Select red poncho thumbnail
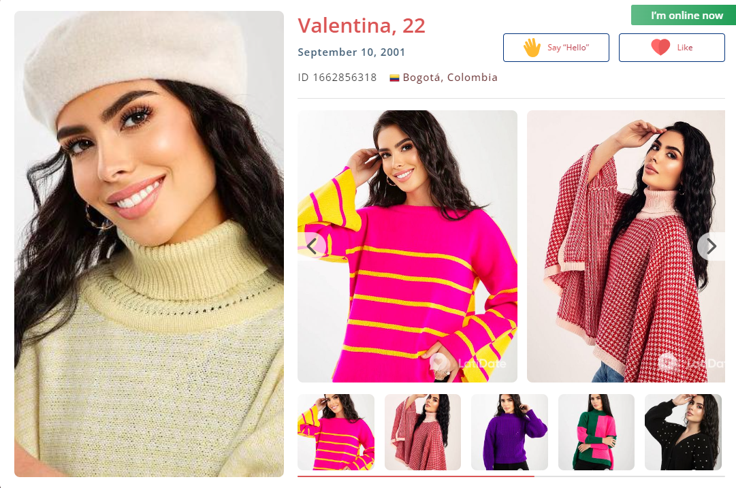736x488 pixels. tap(423, 432)
